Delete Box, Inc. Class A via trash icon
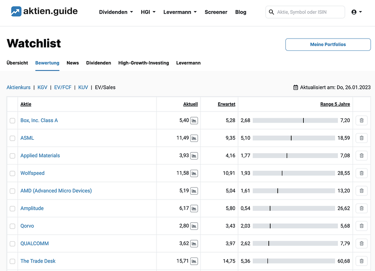Image resolution: width=375 pixels, height=271 pixels. coord(362,121)
